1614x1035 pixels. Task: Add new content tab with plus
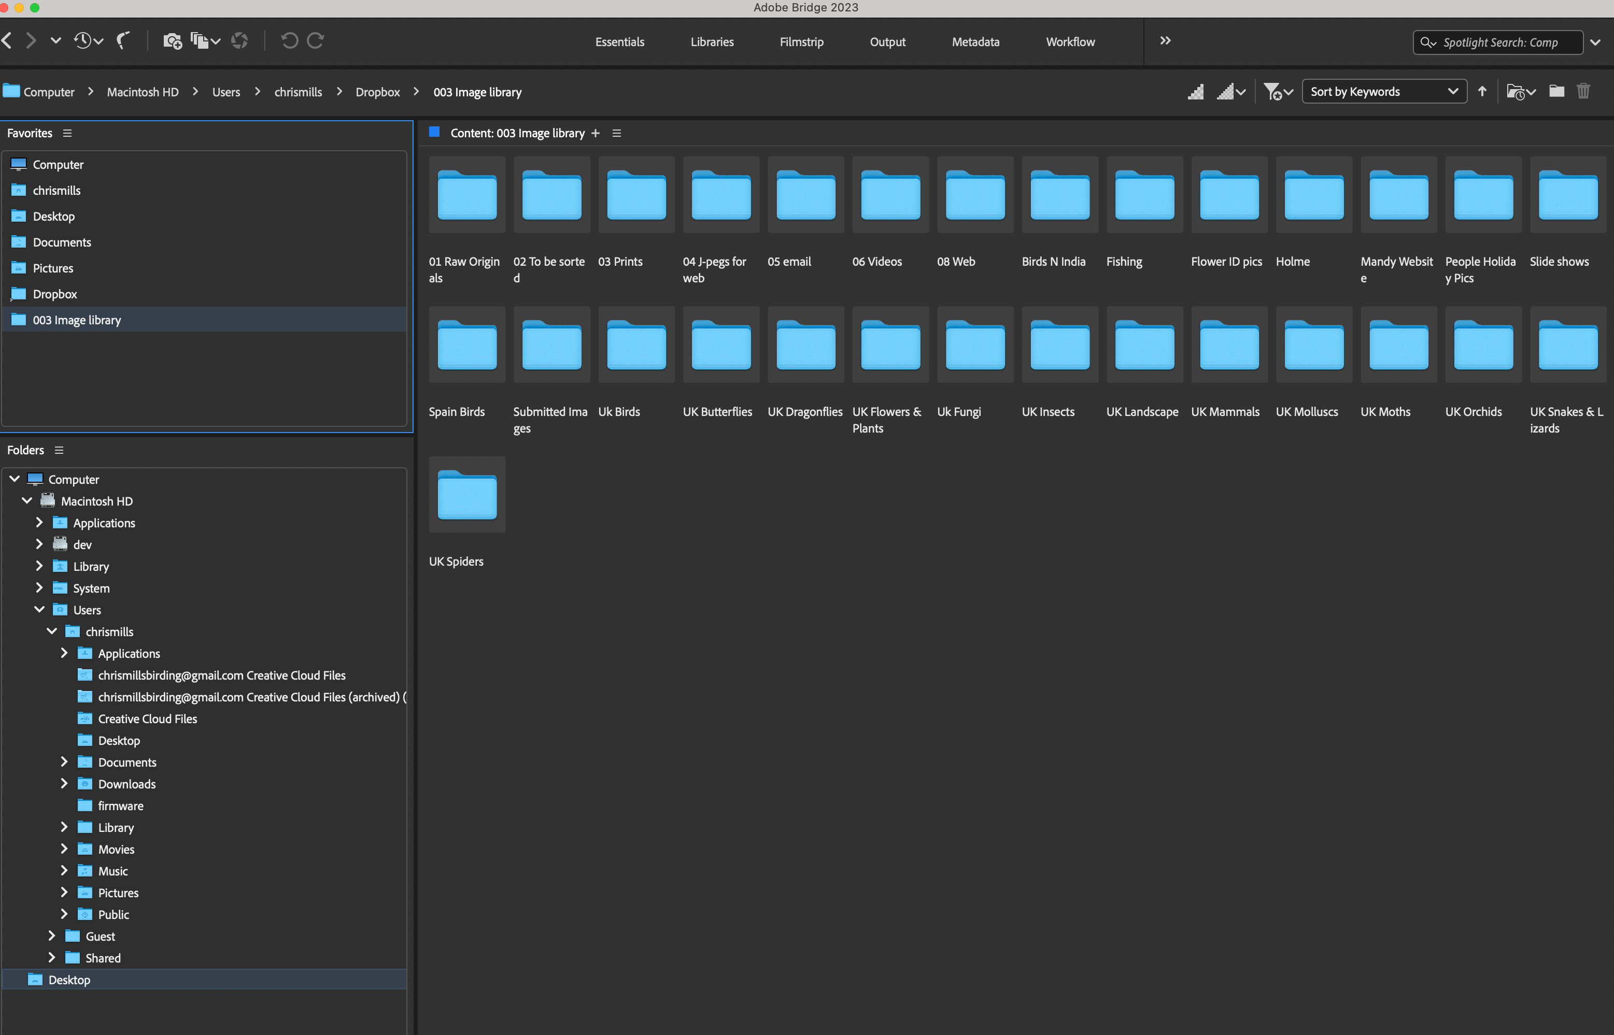(x=595, y=133)
